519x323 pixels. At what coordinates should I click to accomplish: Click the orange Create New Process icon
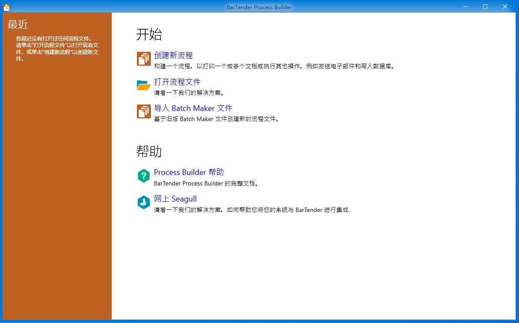click(x=143, y=59)
